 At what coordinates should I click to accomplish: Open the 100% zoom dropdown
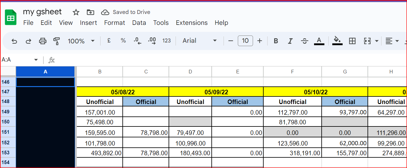pos(81,41)
